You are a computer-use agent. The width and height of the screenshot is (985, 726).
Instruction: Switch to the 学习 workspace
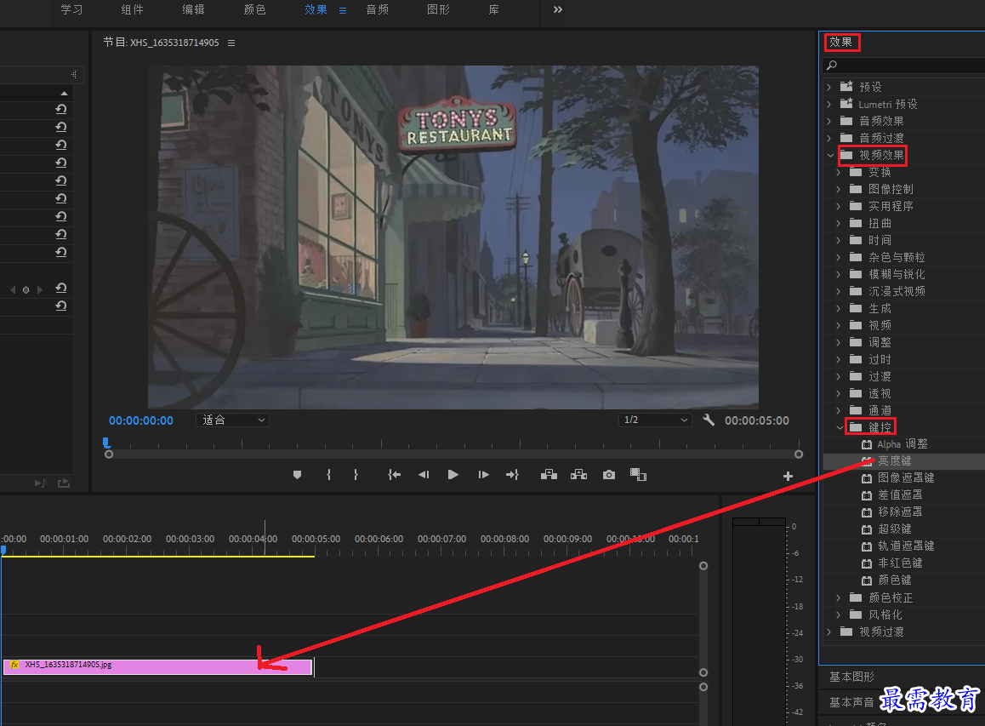point(71,9)
